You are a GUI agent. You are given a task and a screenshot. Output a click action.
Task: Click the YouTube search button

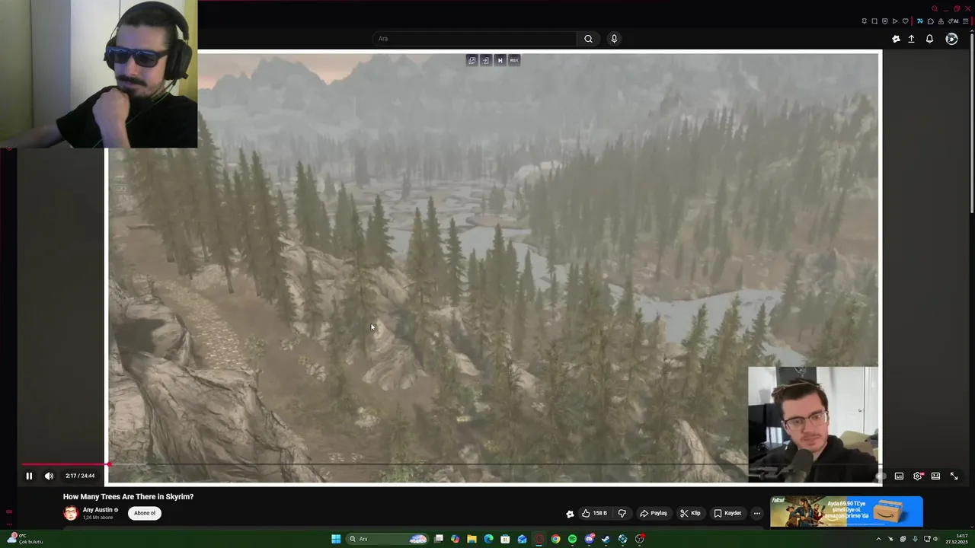pos(588,39)
